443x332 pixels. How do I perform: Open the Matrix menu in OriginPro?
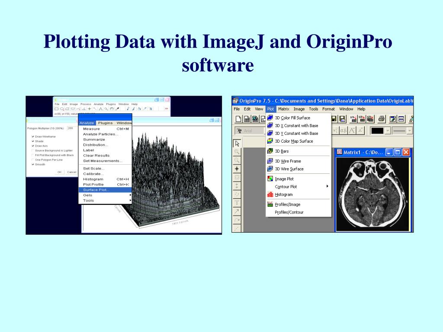pos(283,109)
